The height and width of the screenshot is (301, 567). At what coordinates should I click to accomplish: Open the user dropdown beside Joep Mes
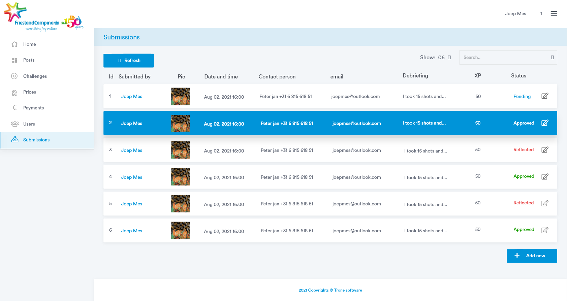click(x=540, y=14)
